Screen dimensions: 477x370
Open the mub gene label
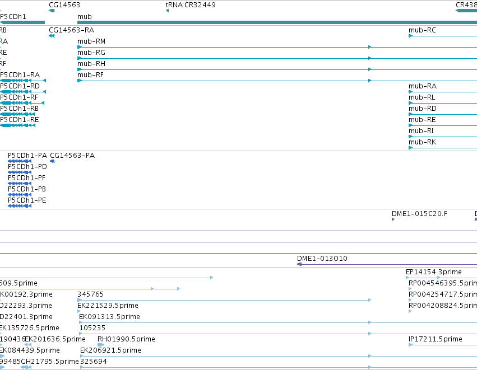tap(85, 17)
